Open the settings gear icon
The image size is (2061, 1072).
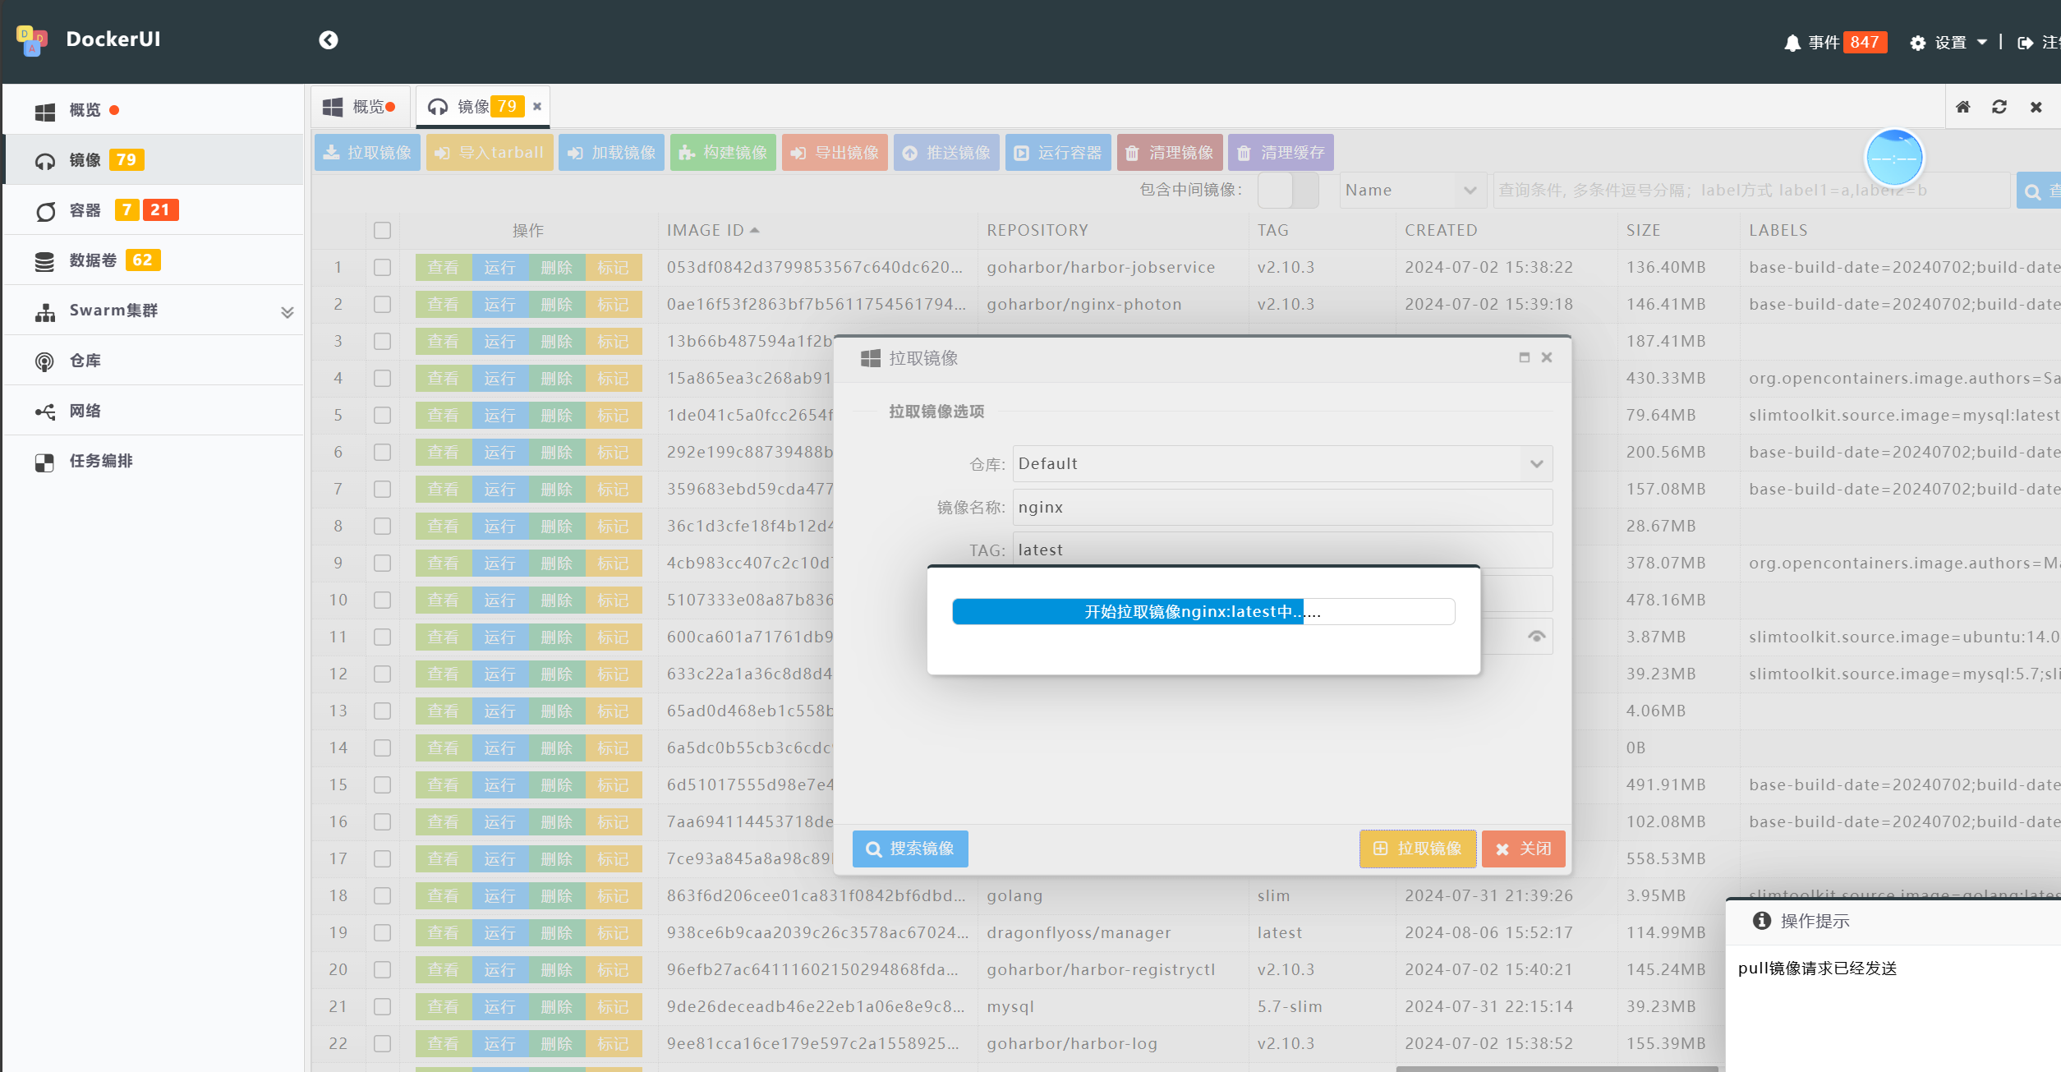pyautogui.click(x=1918, y=43)
